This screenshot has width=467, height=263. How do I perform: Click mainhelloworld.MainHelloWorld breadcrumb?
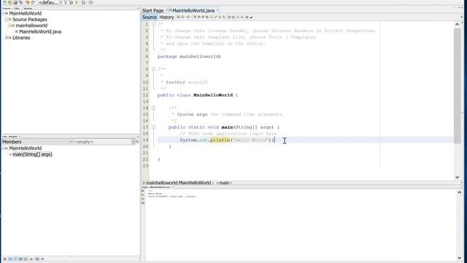tap(178, 183)
